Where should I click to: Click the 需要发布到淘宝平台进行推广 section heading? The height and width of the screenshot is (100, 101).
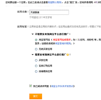pyautogui.click(x=51, y=55)
